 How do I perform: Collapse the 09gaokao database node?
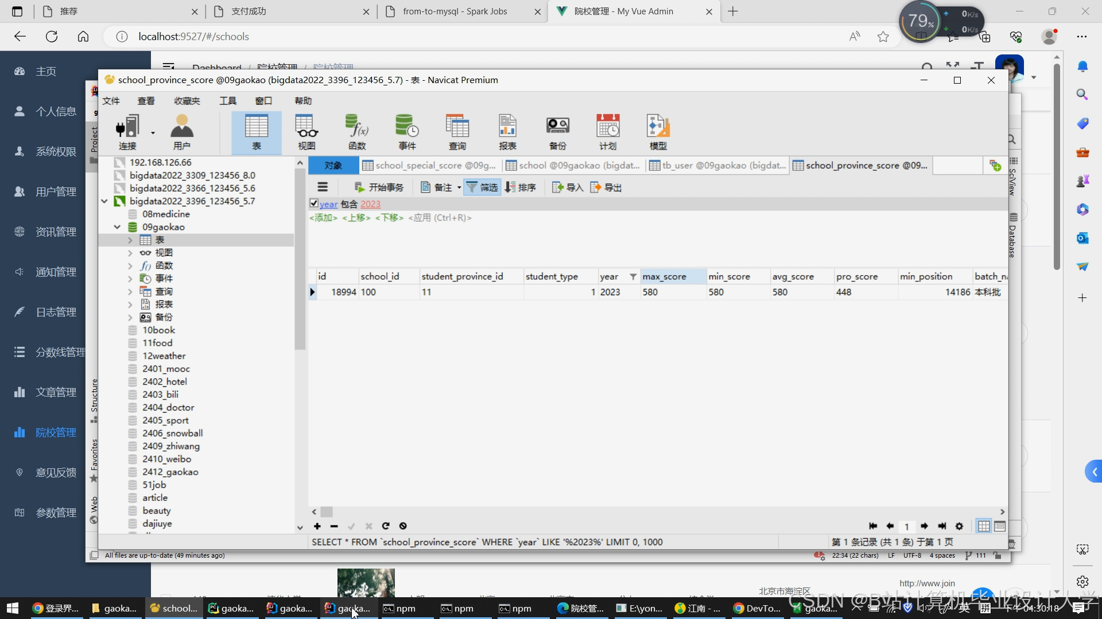(117, 227)
